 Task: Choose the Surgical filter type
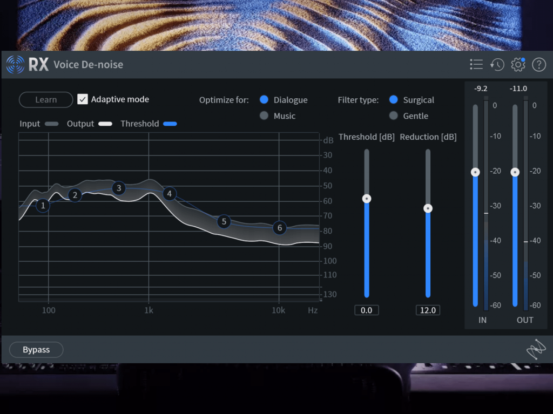pyautogui.click(x=394, y=100)
